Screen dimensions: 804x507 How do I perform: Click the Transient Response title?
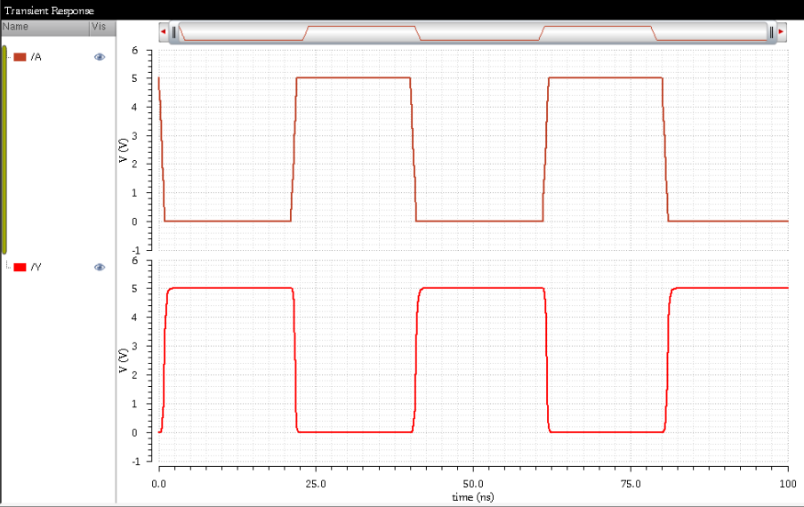(x=49, y=11)
